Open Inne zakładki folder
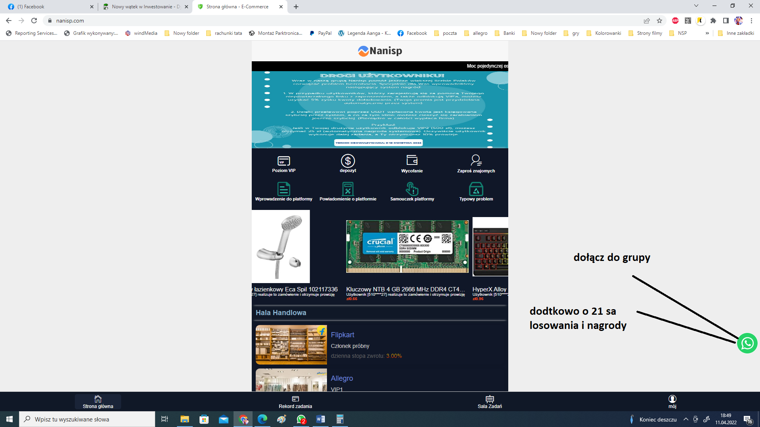This screenshot has height=427, width=760. [736, 33]
